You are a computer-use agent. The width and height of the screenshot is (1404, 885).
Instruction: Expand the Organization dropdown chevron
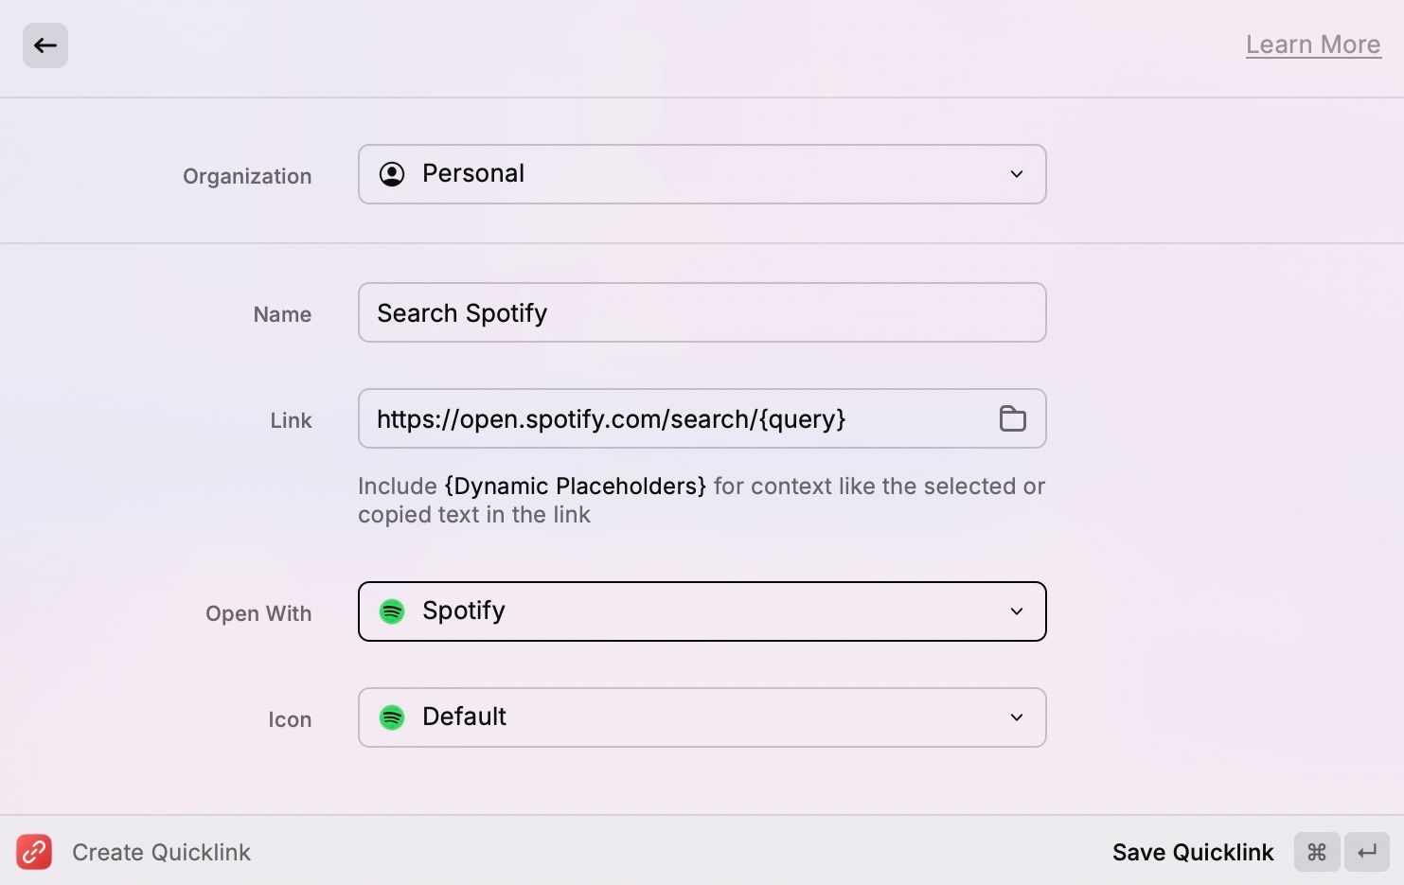pyautogui.click(x=1016, y=174)
